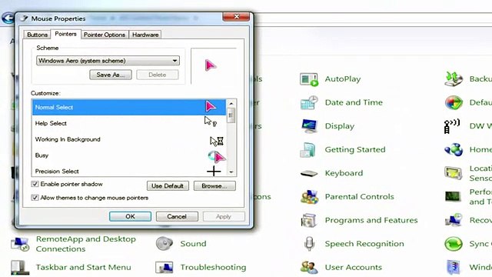492x277 pixels.
Task: Select Busy pointer row
Action: [x=129, y=155]
